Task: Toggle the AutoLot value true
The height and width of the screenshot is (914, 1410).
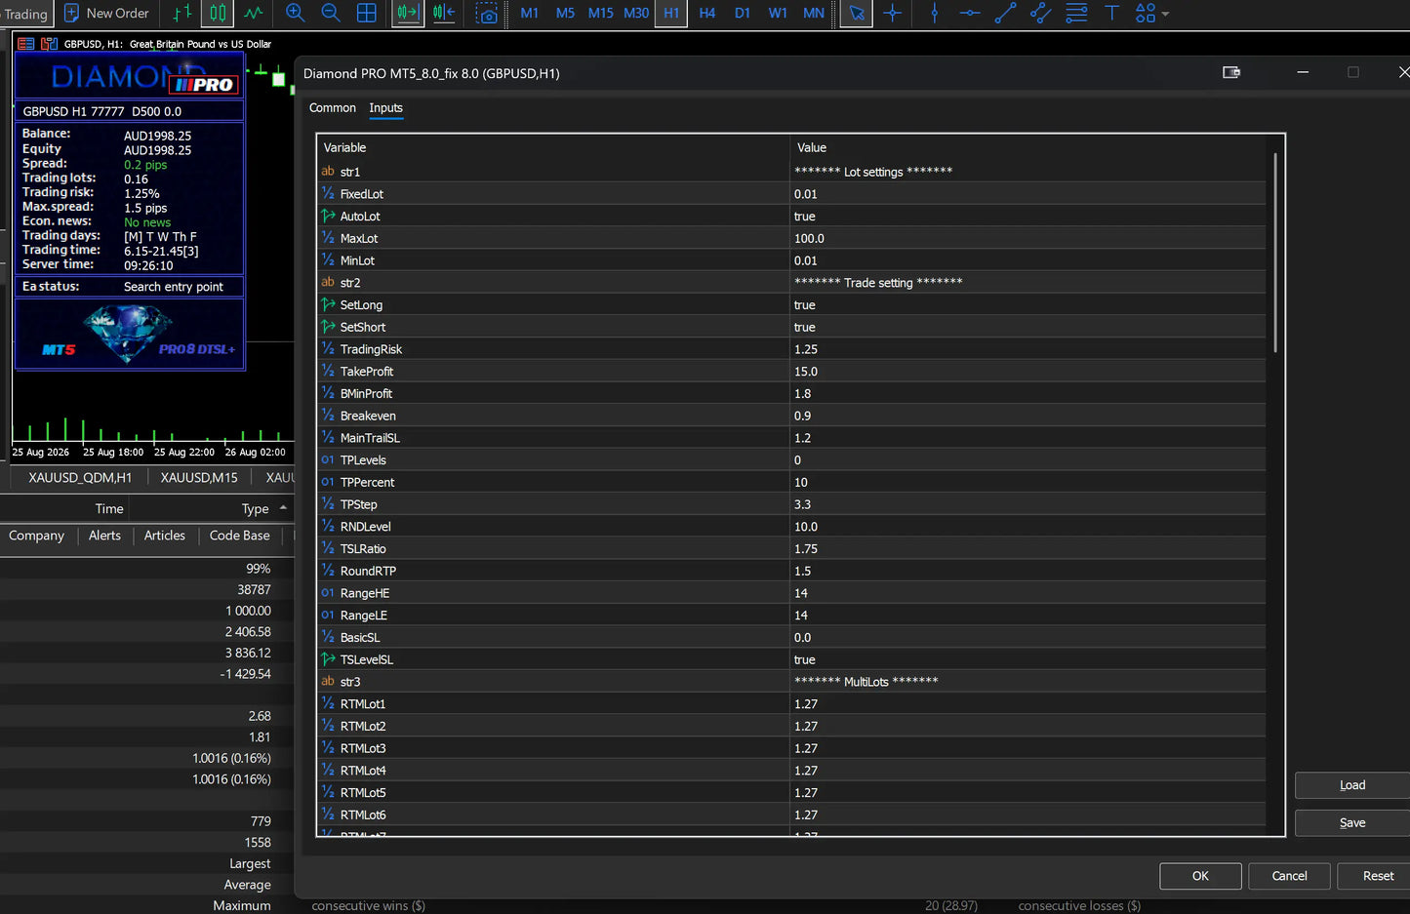Action: click(1027, 217)
